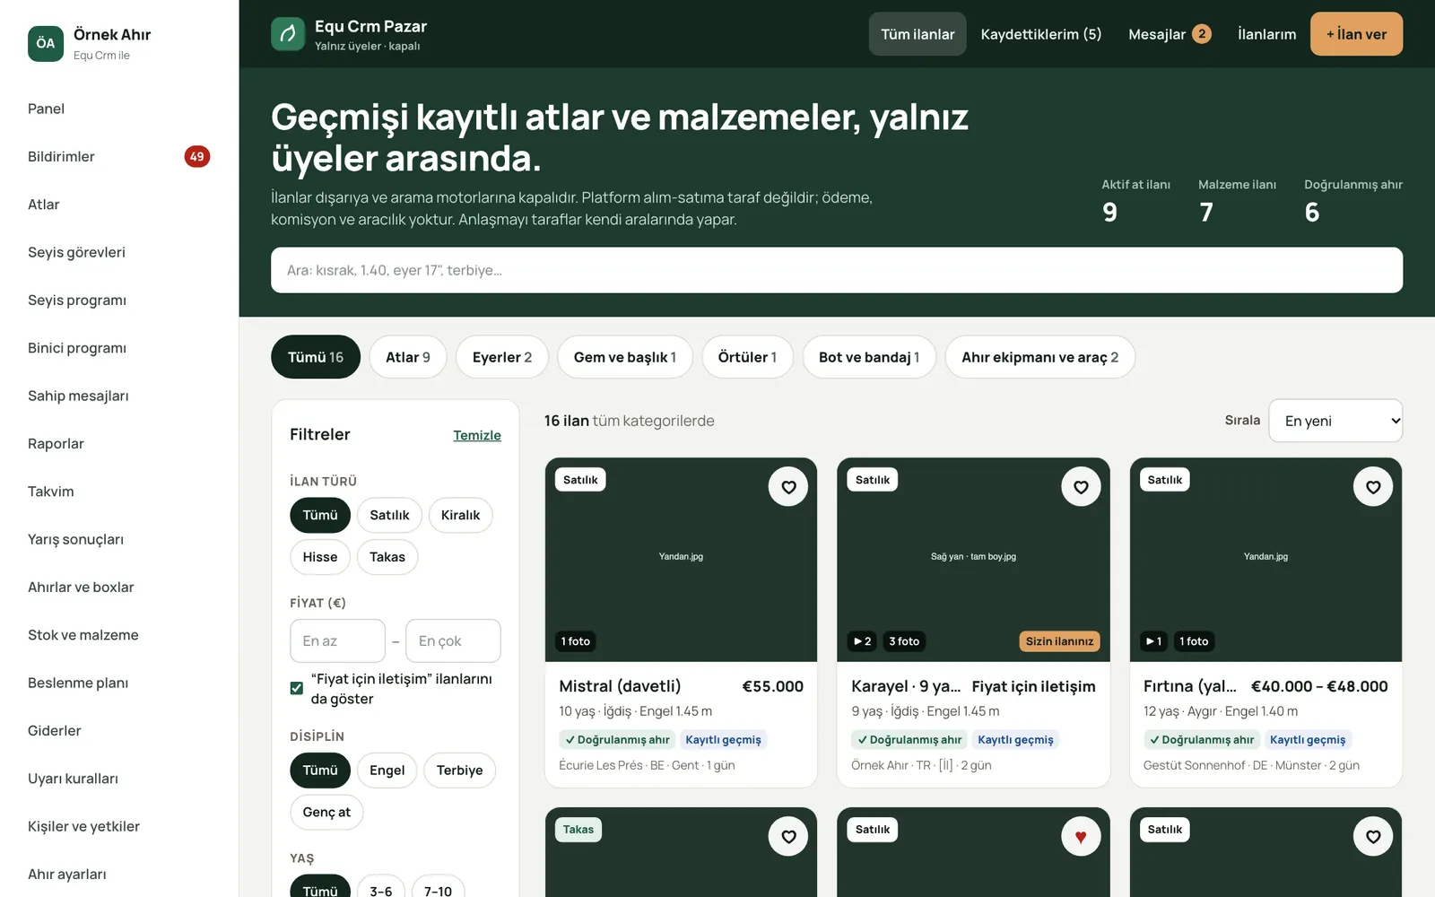
Task: Select Engel discipline filter
Action: click(387, 771)
